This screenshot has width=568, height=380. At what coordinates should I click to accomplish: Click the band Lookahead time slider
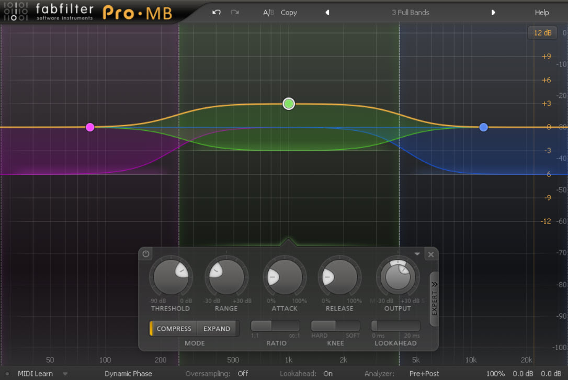point(395,326)
